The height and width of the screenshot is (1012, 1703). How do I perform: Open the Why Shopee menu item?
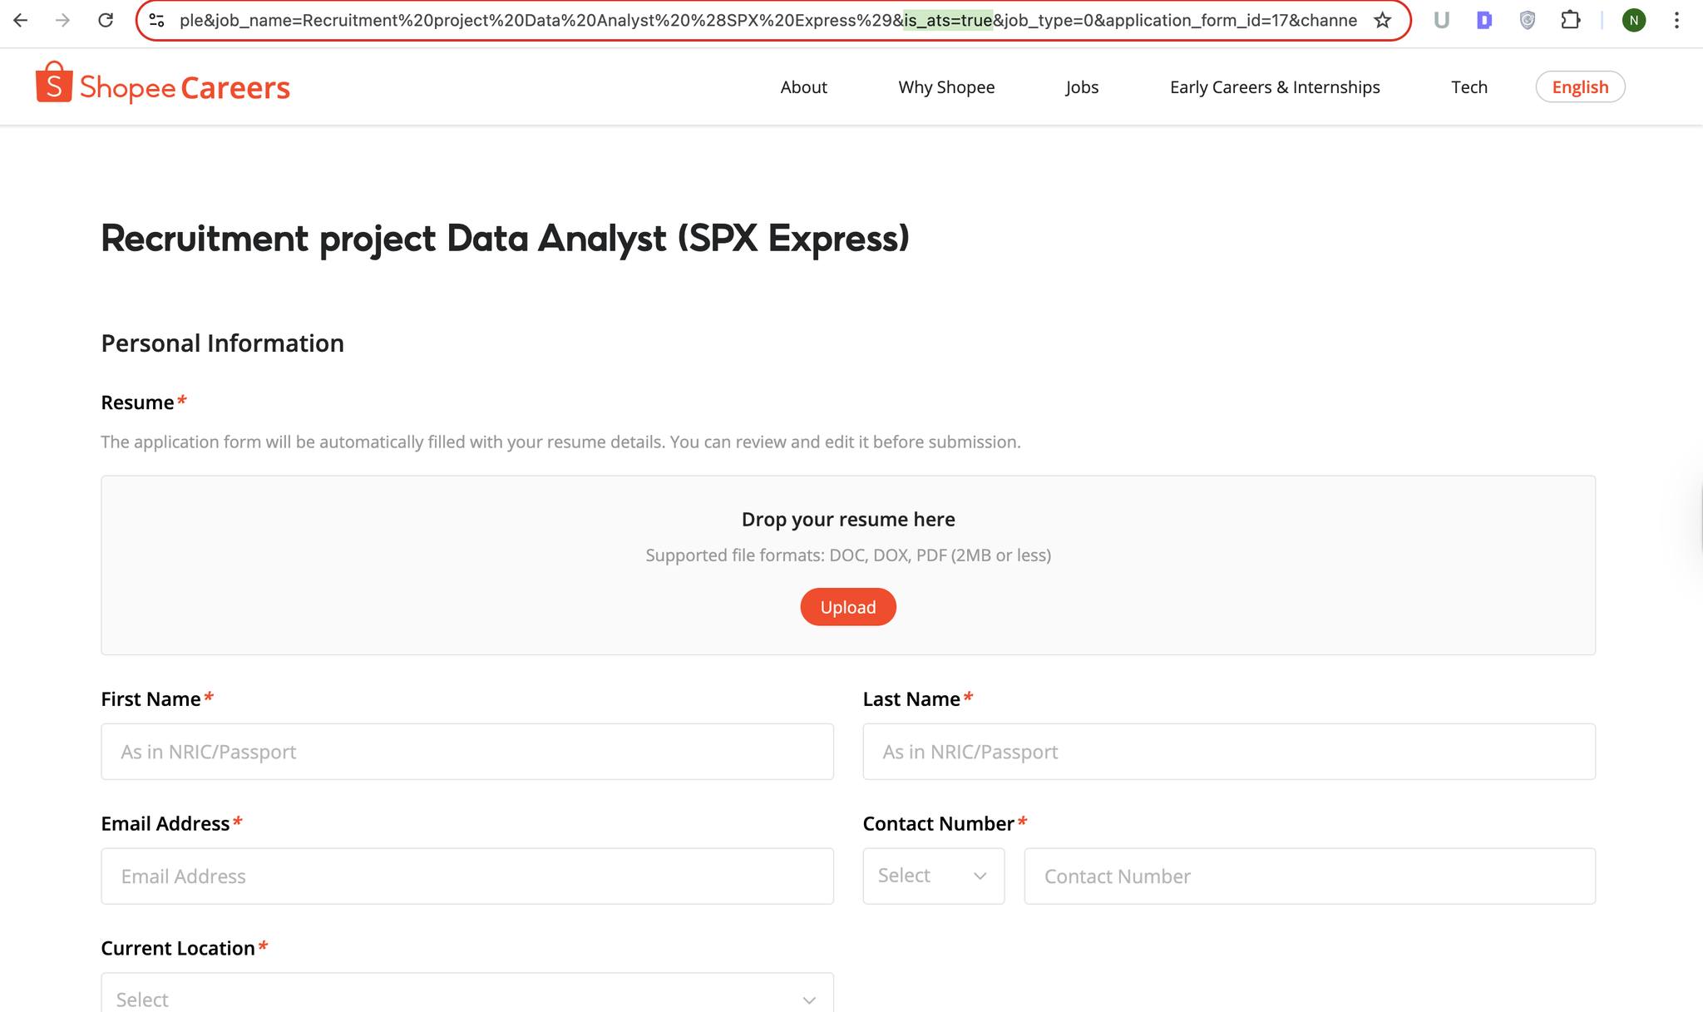[x=946, y=87]
